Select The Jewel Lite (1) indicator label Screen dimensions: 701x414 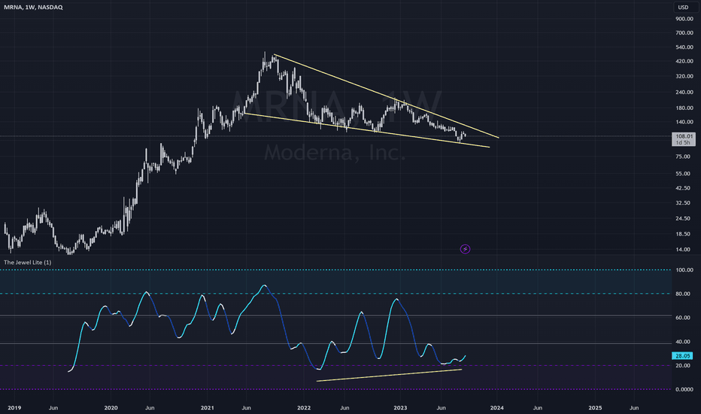pyautogui.click(x=27, y=262)
